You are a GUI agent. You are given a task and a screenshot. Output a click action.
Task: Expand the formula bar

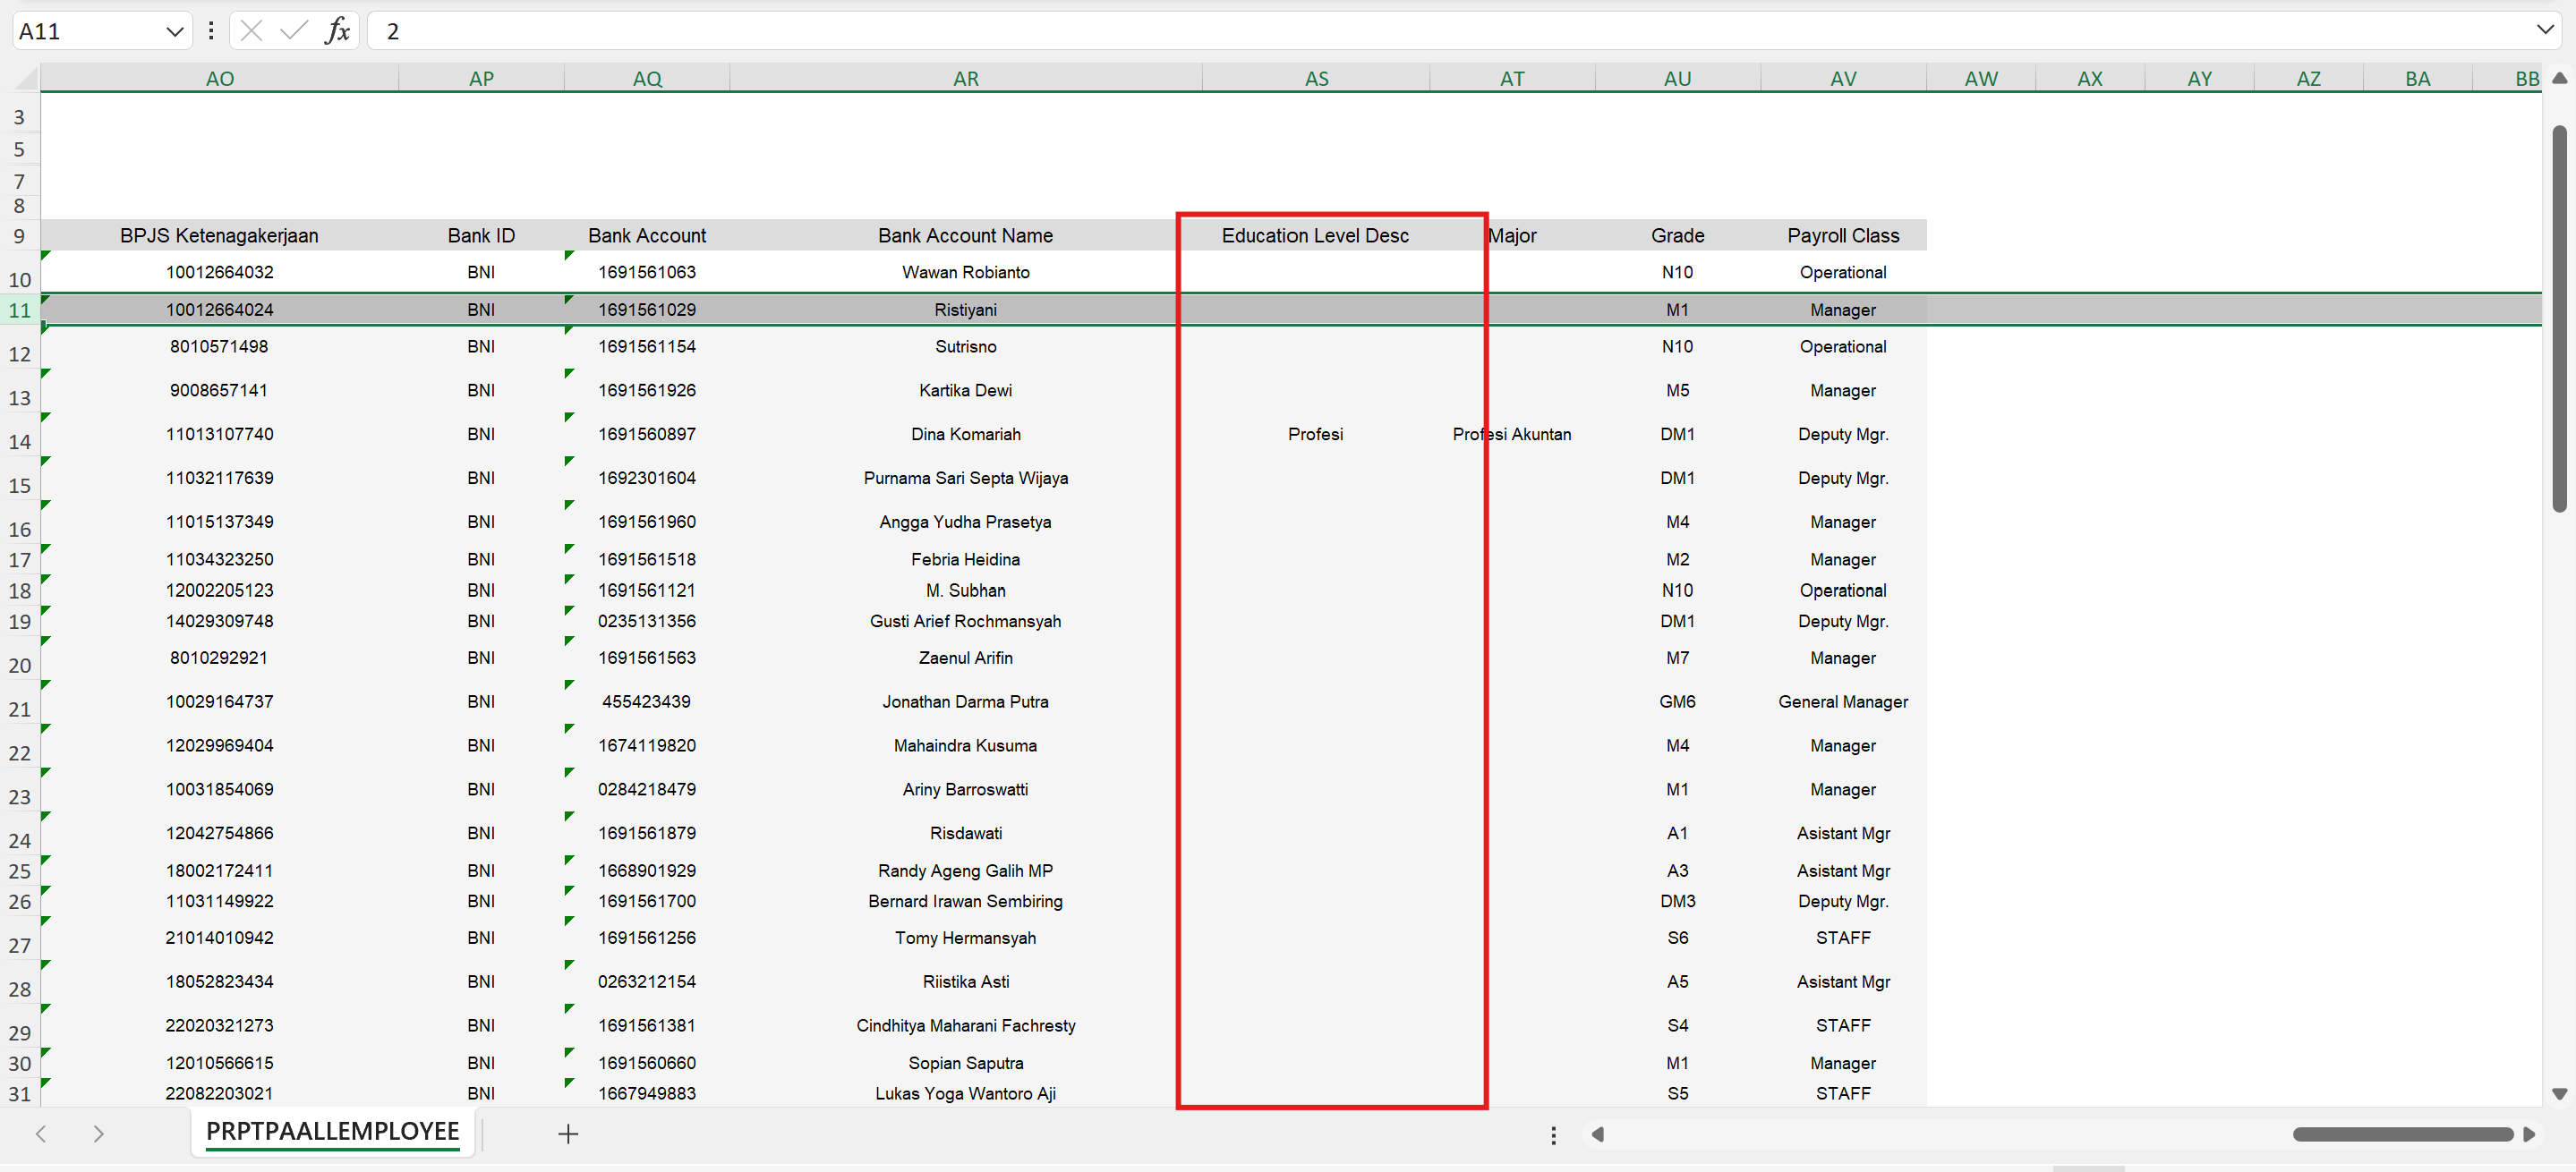coord(2545,30)
